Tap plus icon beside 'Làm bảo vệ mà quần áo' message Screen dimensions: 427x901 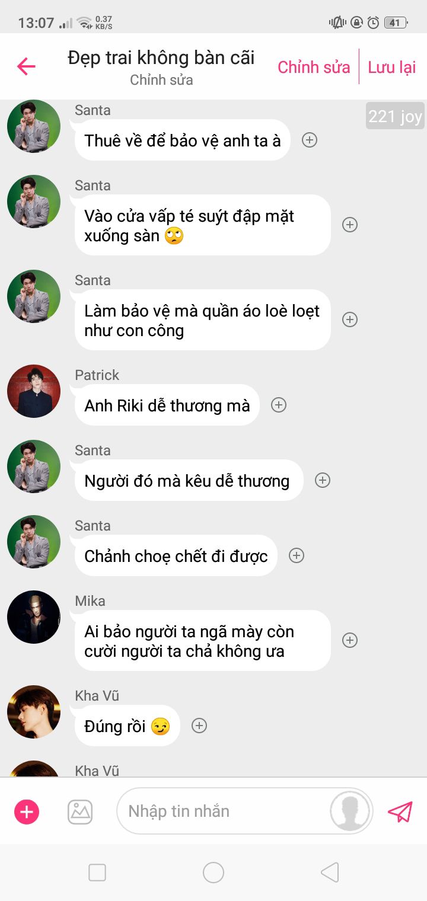pos(350,319)
